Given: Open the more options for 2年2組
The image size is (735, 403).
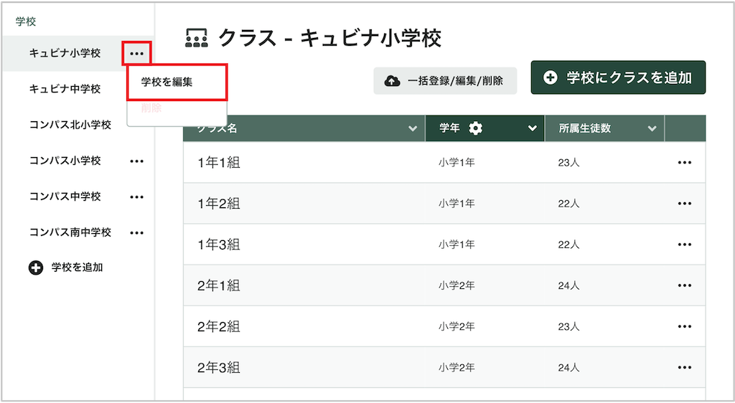Looking at the screenshot, I should point(684,327).
